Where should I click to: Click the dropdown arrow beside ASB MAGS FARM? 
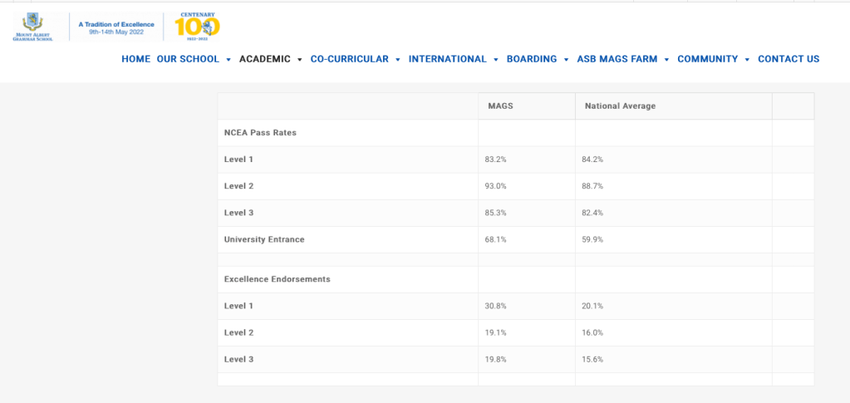pos(666,60)
